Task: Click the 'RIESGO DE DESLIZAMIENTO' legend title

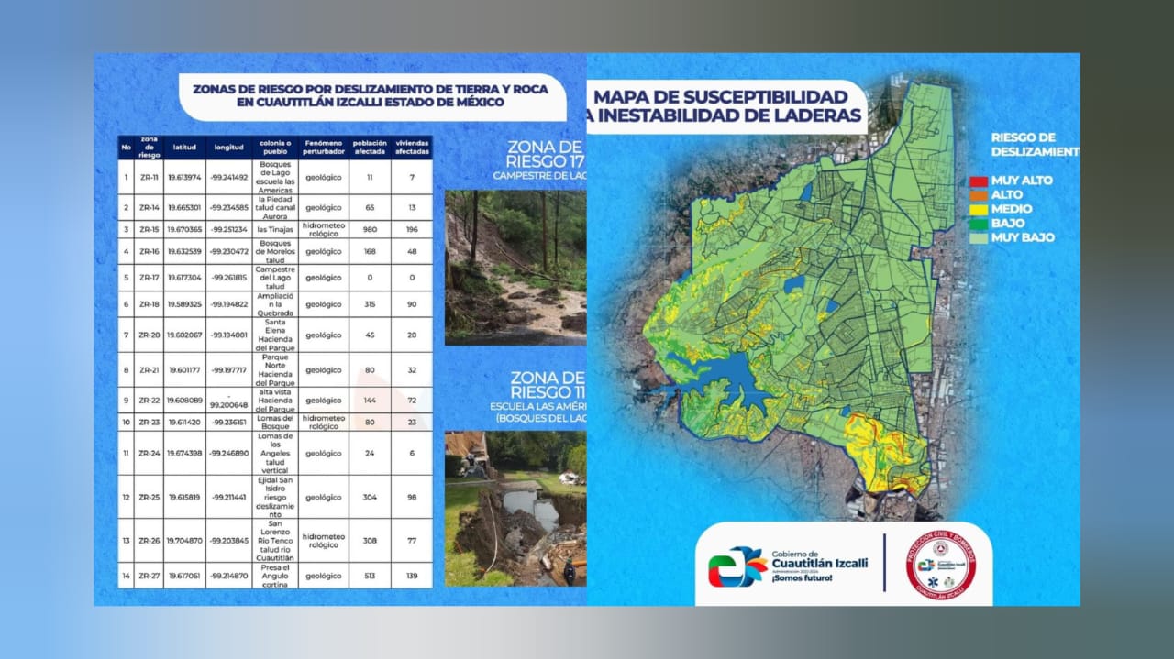Action: 1036,144
